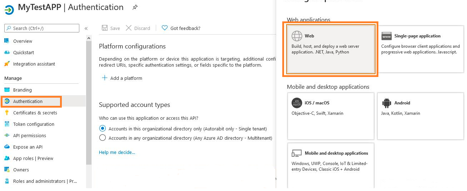Click the globe icon on the Web tile
The height and width of the screenshot is (191, 467).
[x=297, y=36]
